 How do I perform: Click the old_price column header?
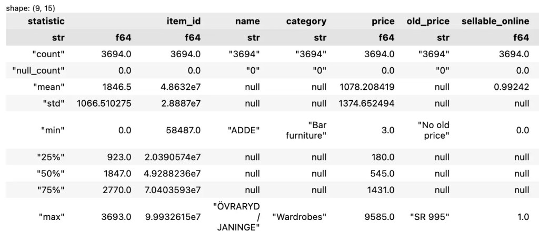pos(428,22)
